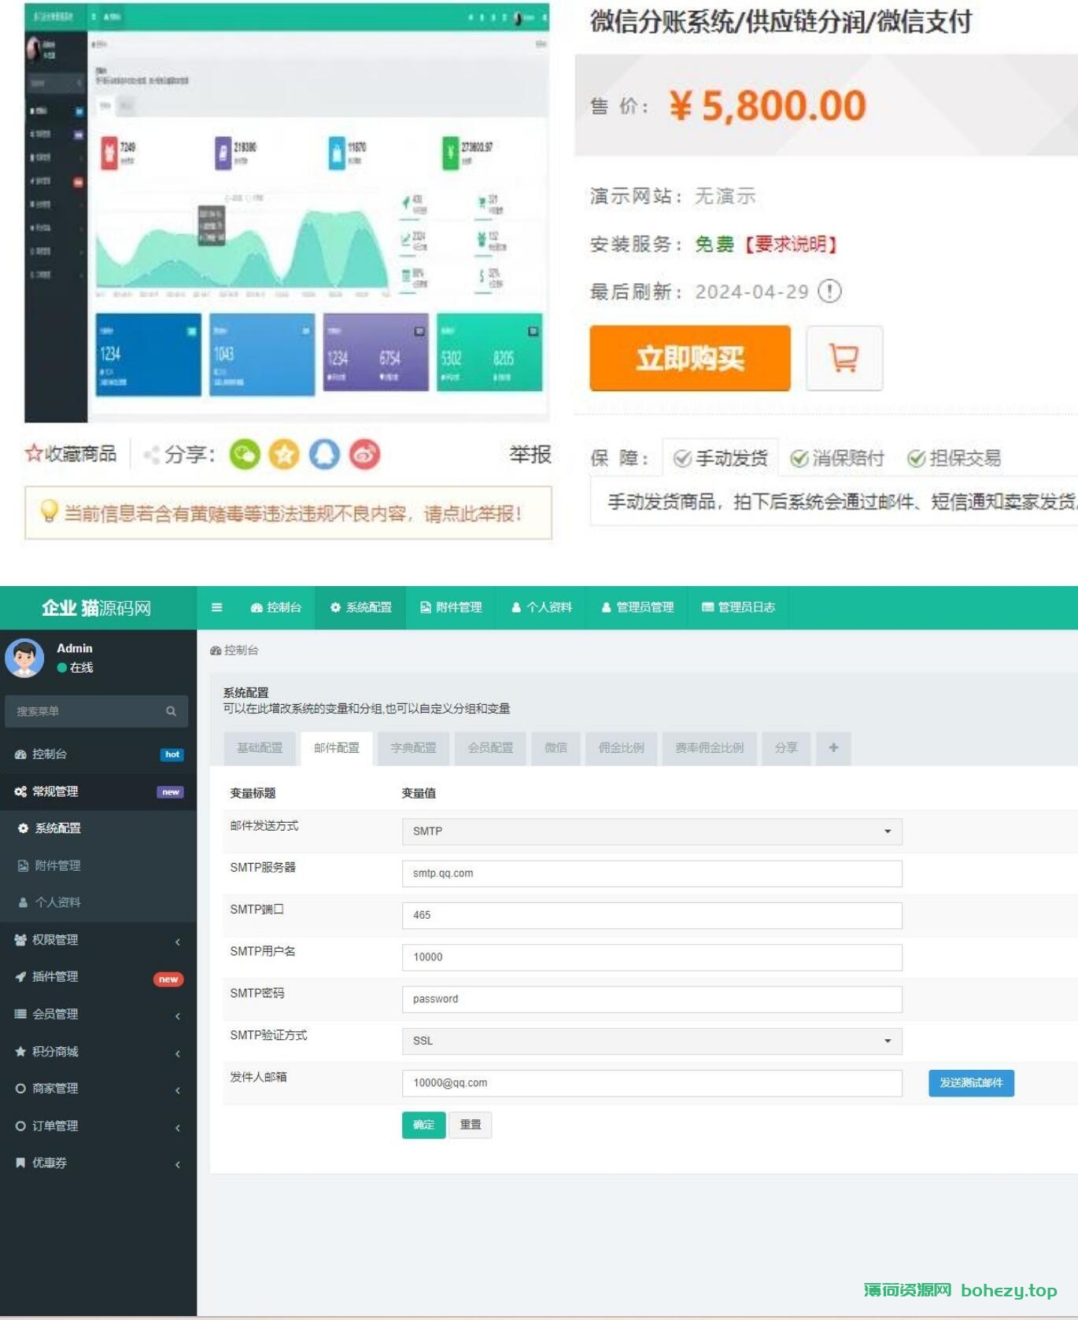Viewport: 1078px width, 1320px height.
Task: Click the cogs icon beside 常规管理
Action: [20, 791]
